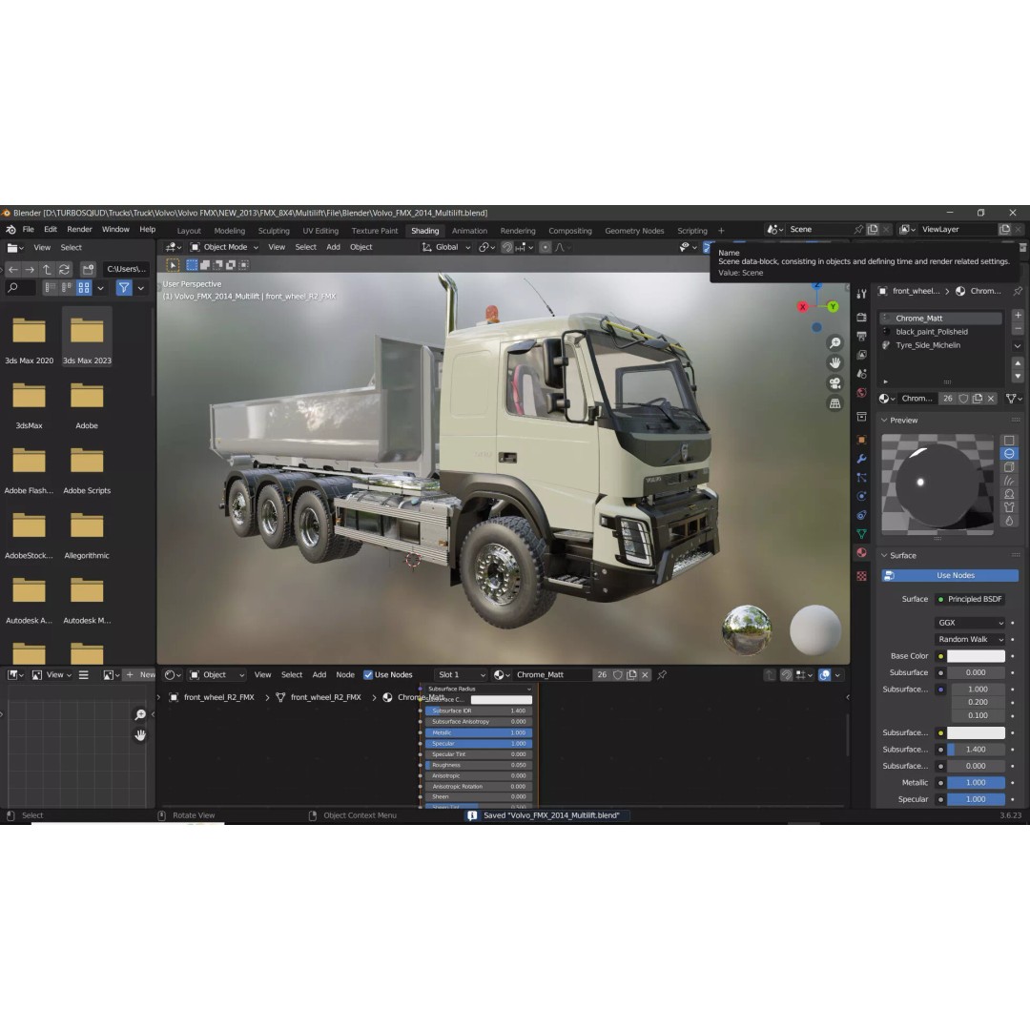Select cube preview shape
This screenshot has height=1030, width=1030.
pos(1009,467)
